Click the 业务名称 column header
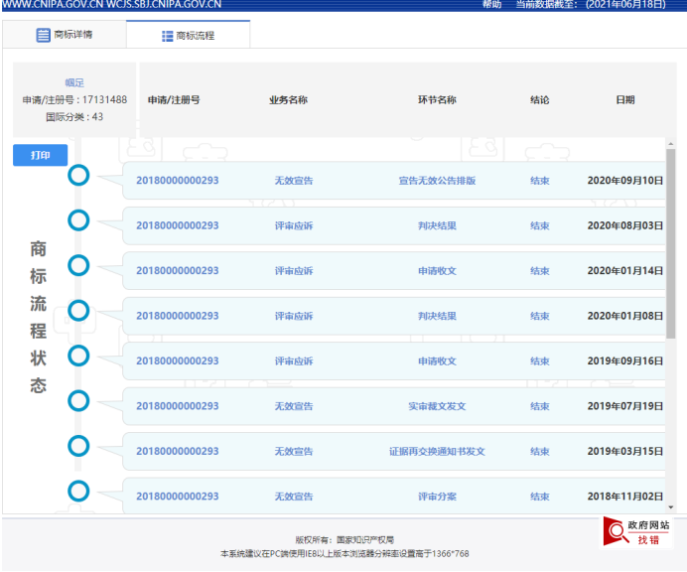The width and height of the screenshot is (687, 572). pyautogui.click(x=288, y=100)
